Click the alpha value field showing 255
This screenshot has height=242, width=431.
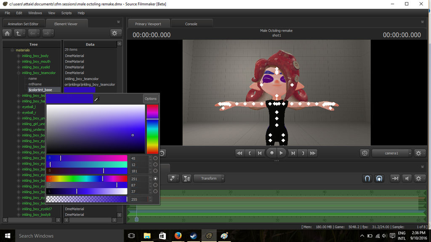coord(139,200)
